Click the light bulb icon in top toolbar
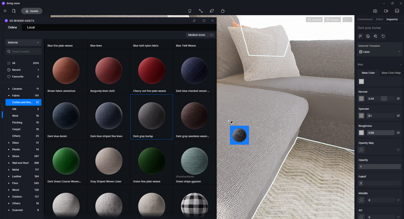Image resolution: width=404 pixels, height=219 pixels. (190, 11)
